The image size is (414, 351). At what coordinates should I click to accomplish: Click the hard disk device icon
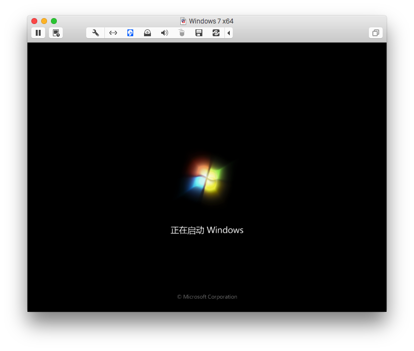(130, 33)
